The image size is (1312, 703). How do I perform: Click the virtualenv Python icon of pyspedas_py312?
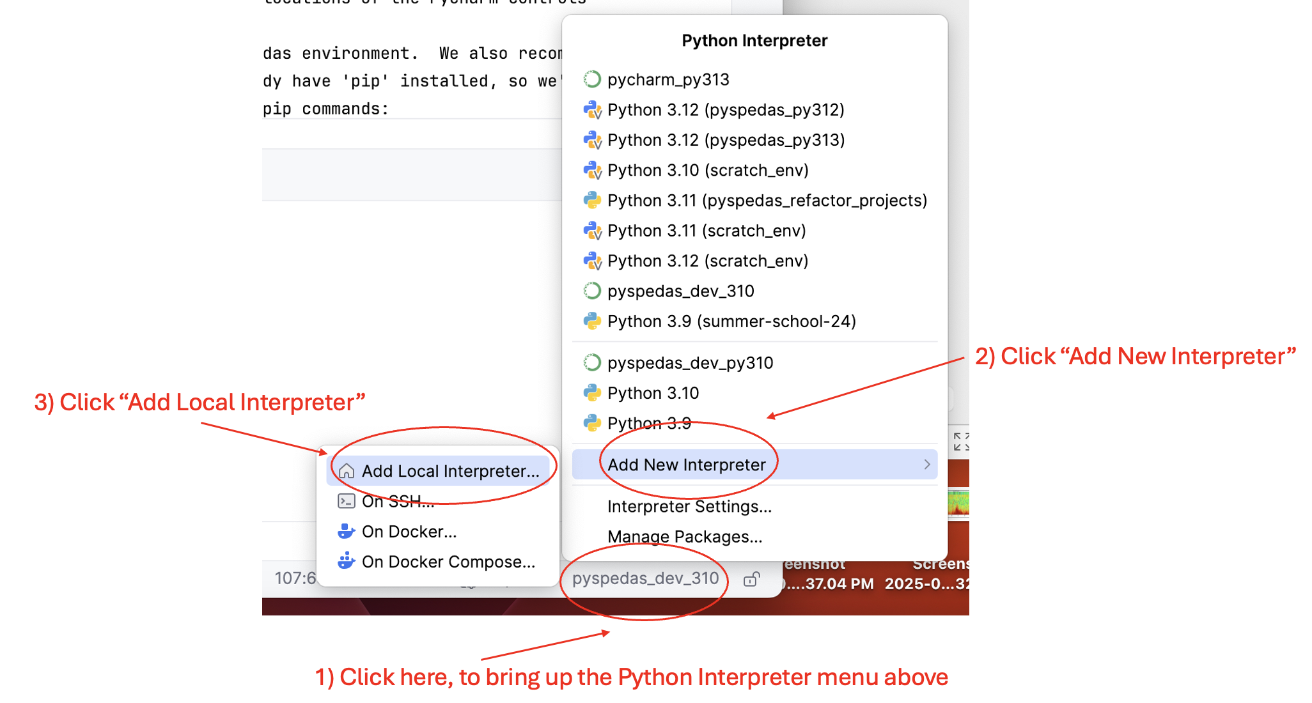pos(592,110)
